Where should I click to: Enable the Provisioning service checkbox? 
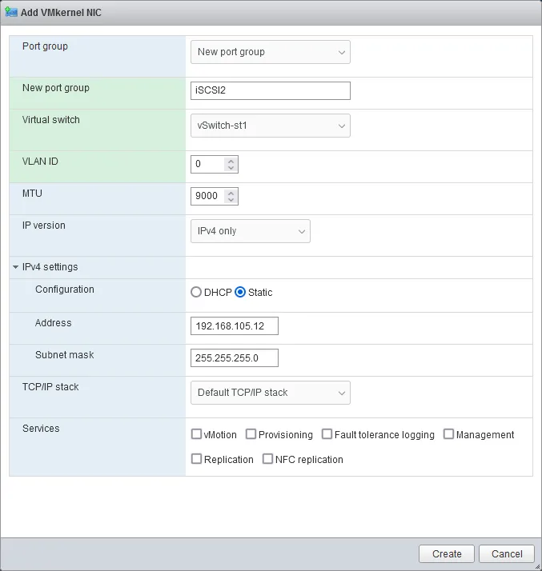(x=251, y=434)
